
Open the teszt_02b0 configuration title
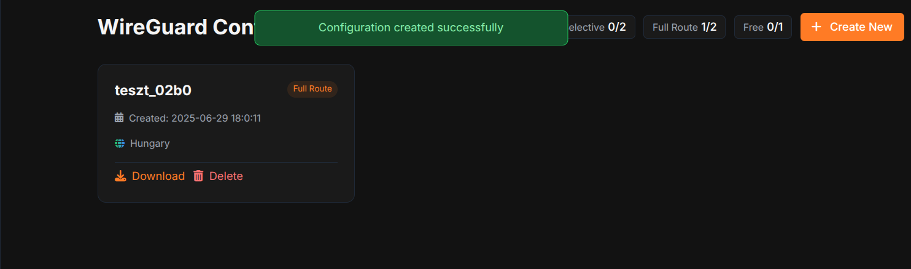(153, 90)
